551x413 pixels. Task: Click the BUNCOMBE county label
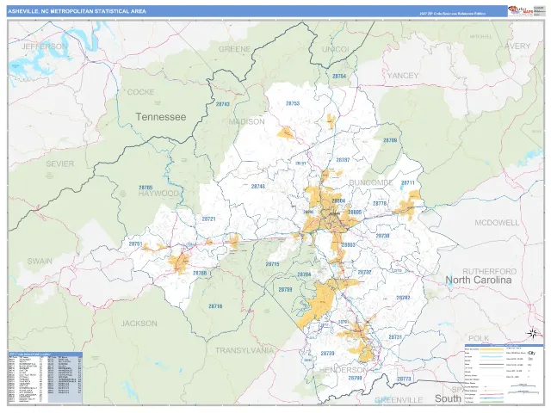point(371,182)
